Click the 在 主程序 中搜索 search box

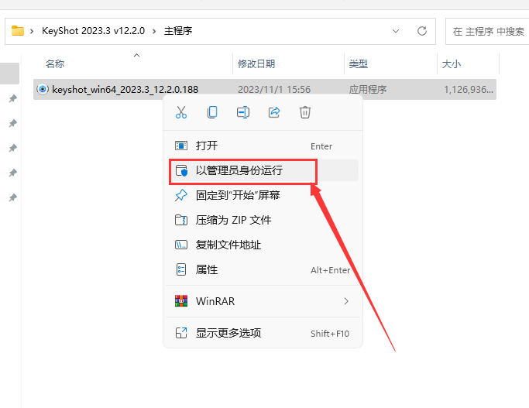(x=487, y=32)
